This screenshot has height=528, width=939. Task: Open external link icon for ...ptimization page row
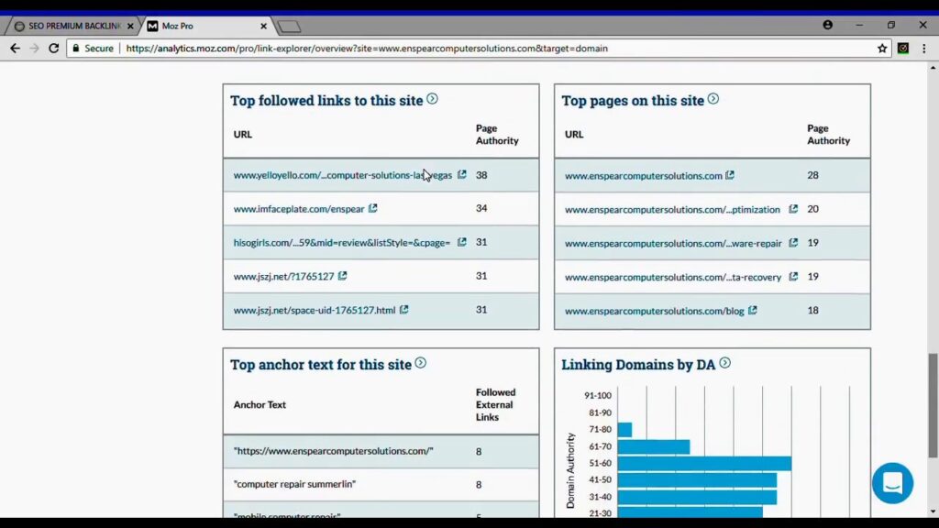point(793,208)
